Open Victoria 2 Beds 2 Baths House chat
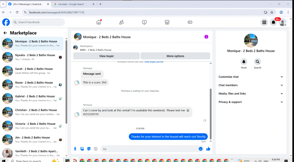 32,126
